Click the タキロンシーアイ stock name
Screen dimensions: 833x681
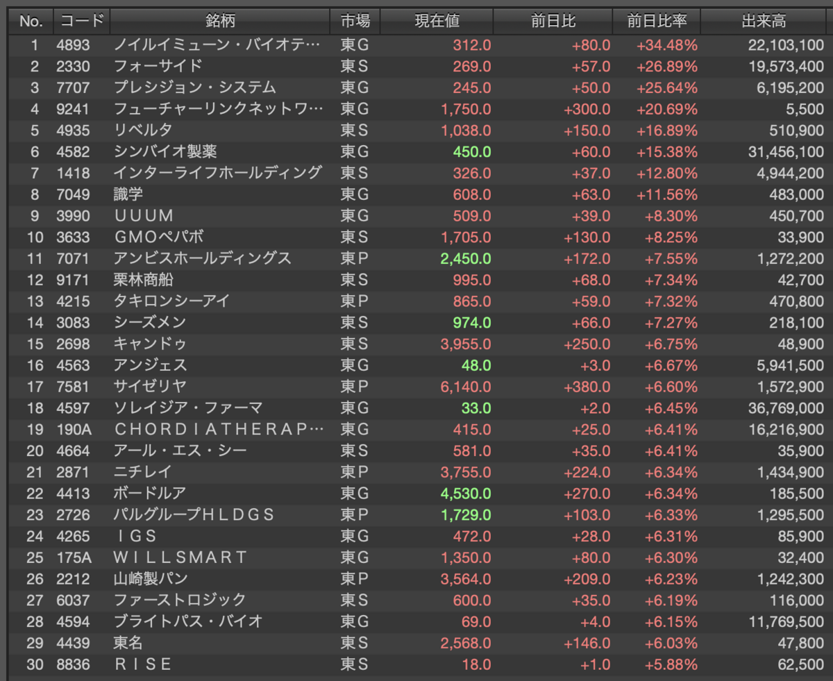(171, 301)
